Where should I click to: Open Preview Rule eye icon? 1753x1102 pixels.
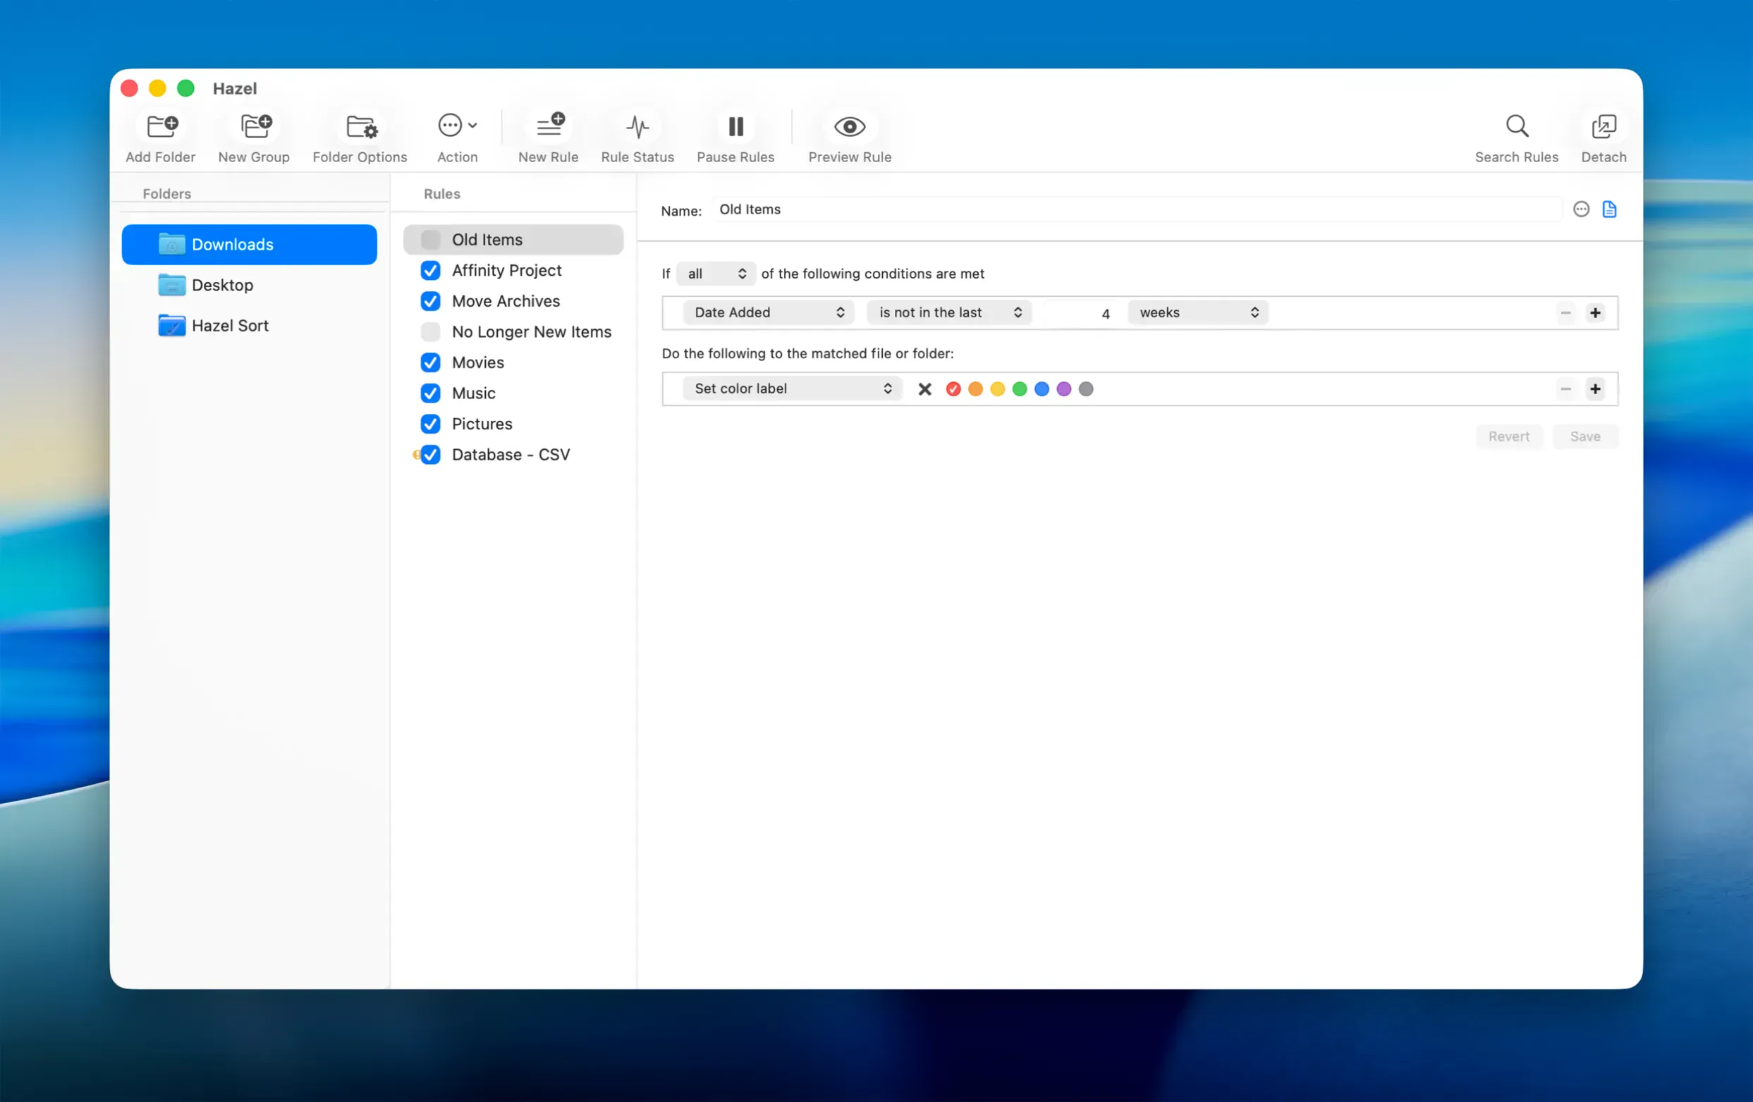(850, 127)
